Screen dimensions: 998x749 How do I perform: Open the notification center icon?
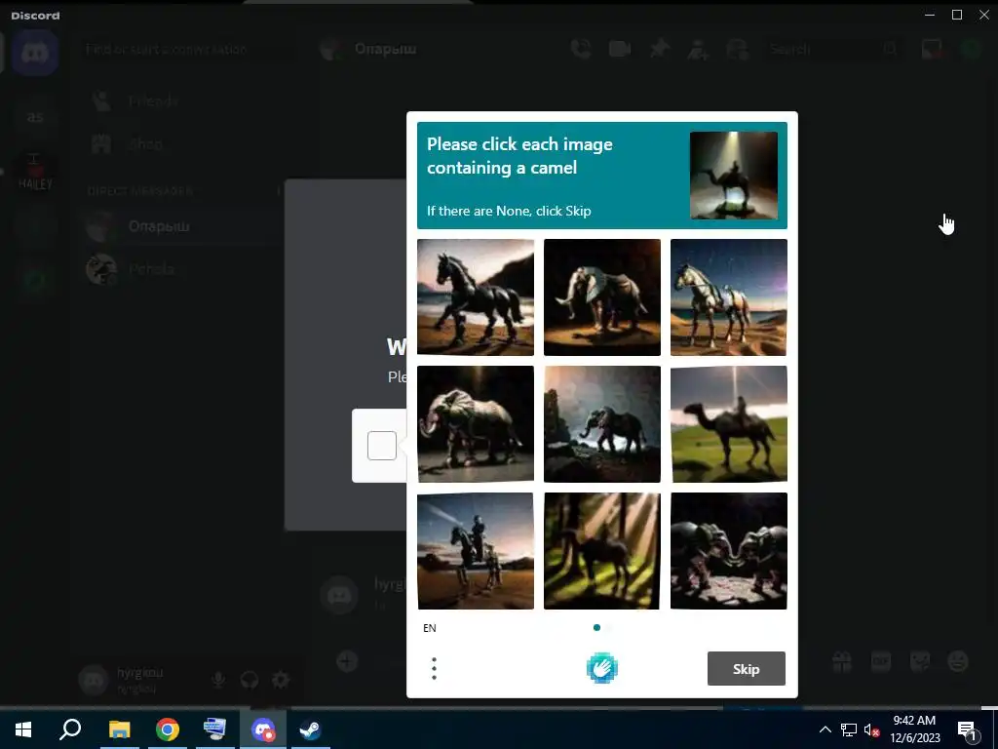967,729
